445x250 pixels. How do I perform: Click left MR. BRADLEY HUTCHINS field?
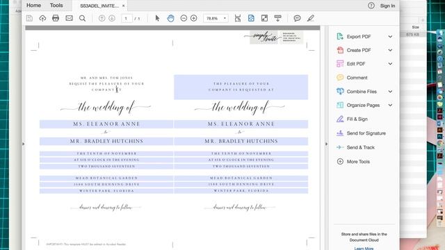[106, 141]
